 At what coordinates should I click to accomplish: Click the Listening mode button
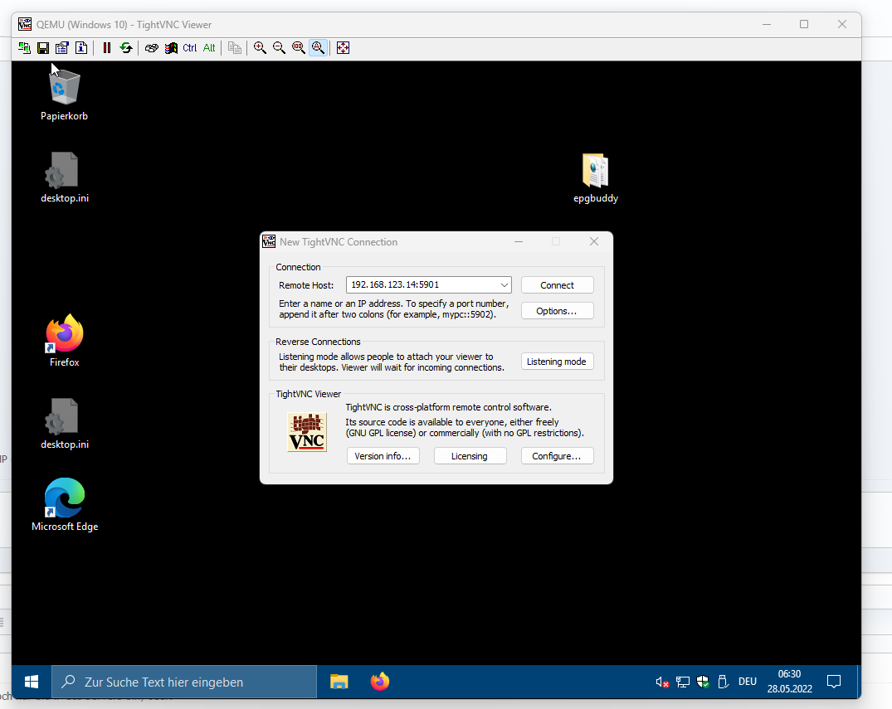click(557, 362)
